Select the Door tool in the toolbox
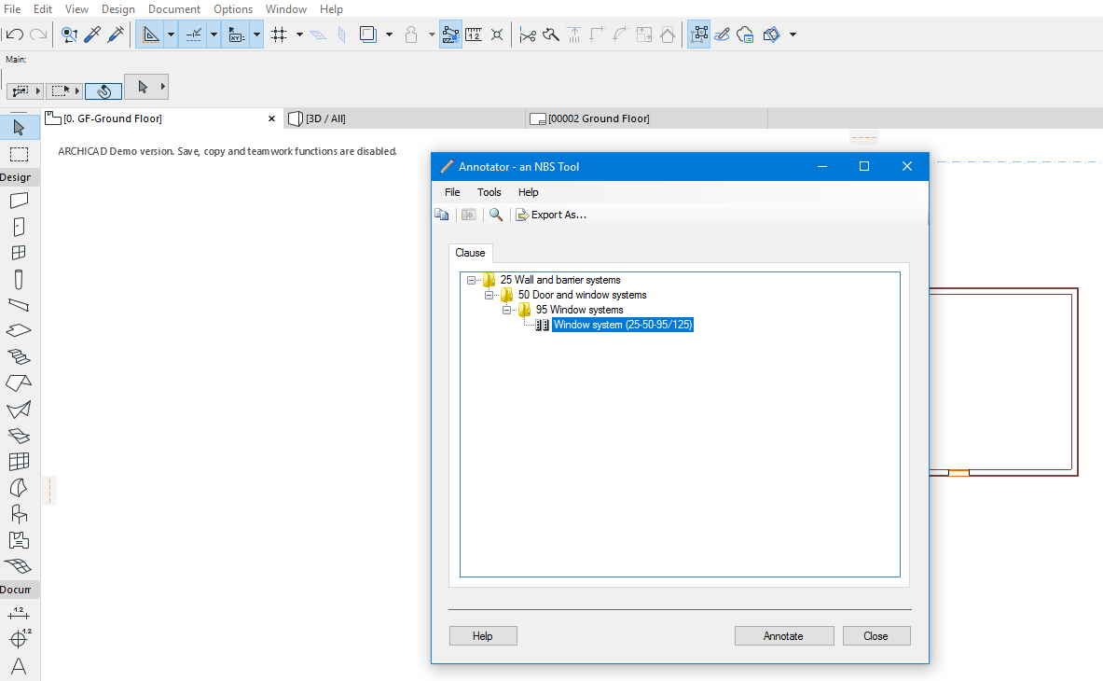The image size is (1103, 681). (19, 227)
